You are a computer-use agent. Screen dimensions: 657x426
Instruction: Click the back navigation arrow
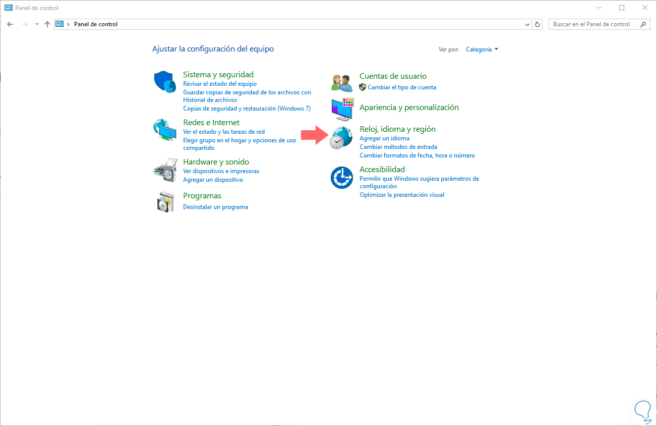click(10, 24)
